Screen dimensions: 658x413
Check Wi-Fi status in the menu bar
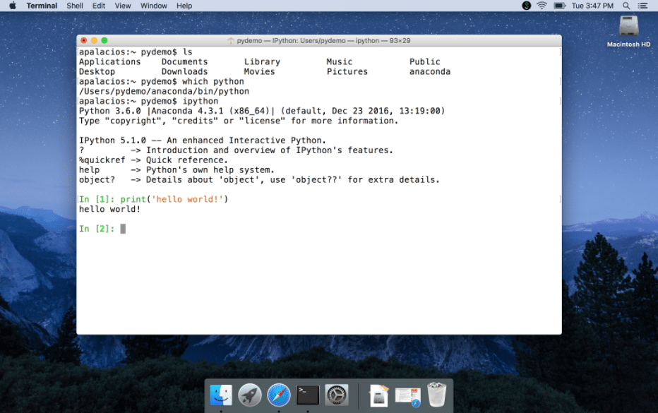pos(540,5)
